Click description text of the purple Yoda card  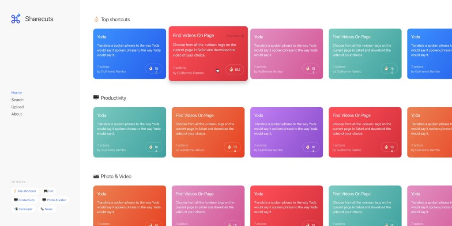tap(286, 129)
